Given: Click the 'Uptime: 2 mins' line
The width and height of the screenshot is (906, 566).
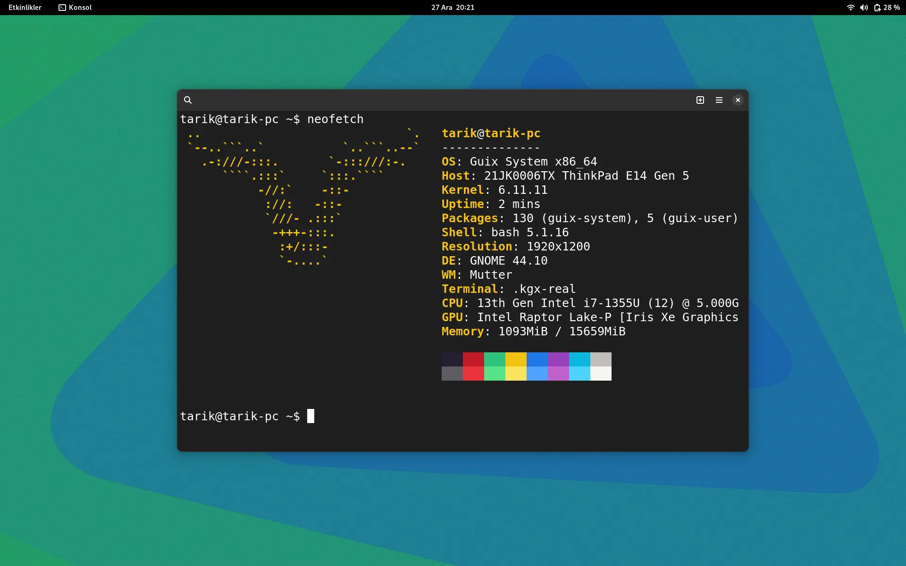Looking at the screenshot, I should pyautogui.click(x=491, y=204).
